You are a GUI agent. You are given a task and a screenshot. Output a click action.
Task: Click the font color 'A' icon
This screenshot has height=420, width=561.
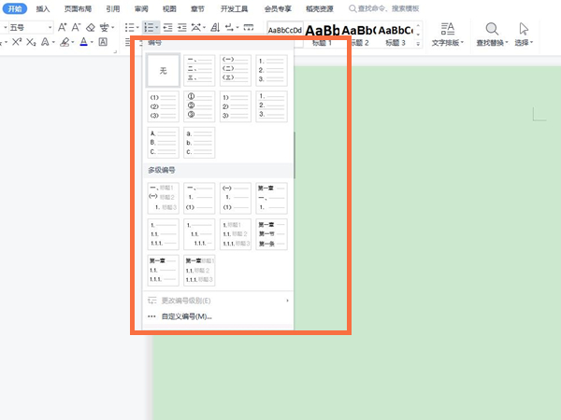pyautogui.click(x=83, y=43)
